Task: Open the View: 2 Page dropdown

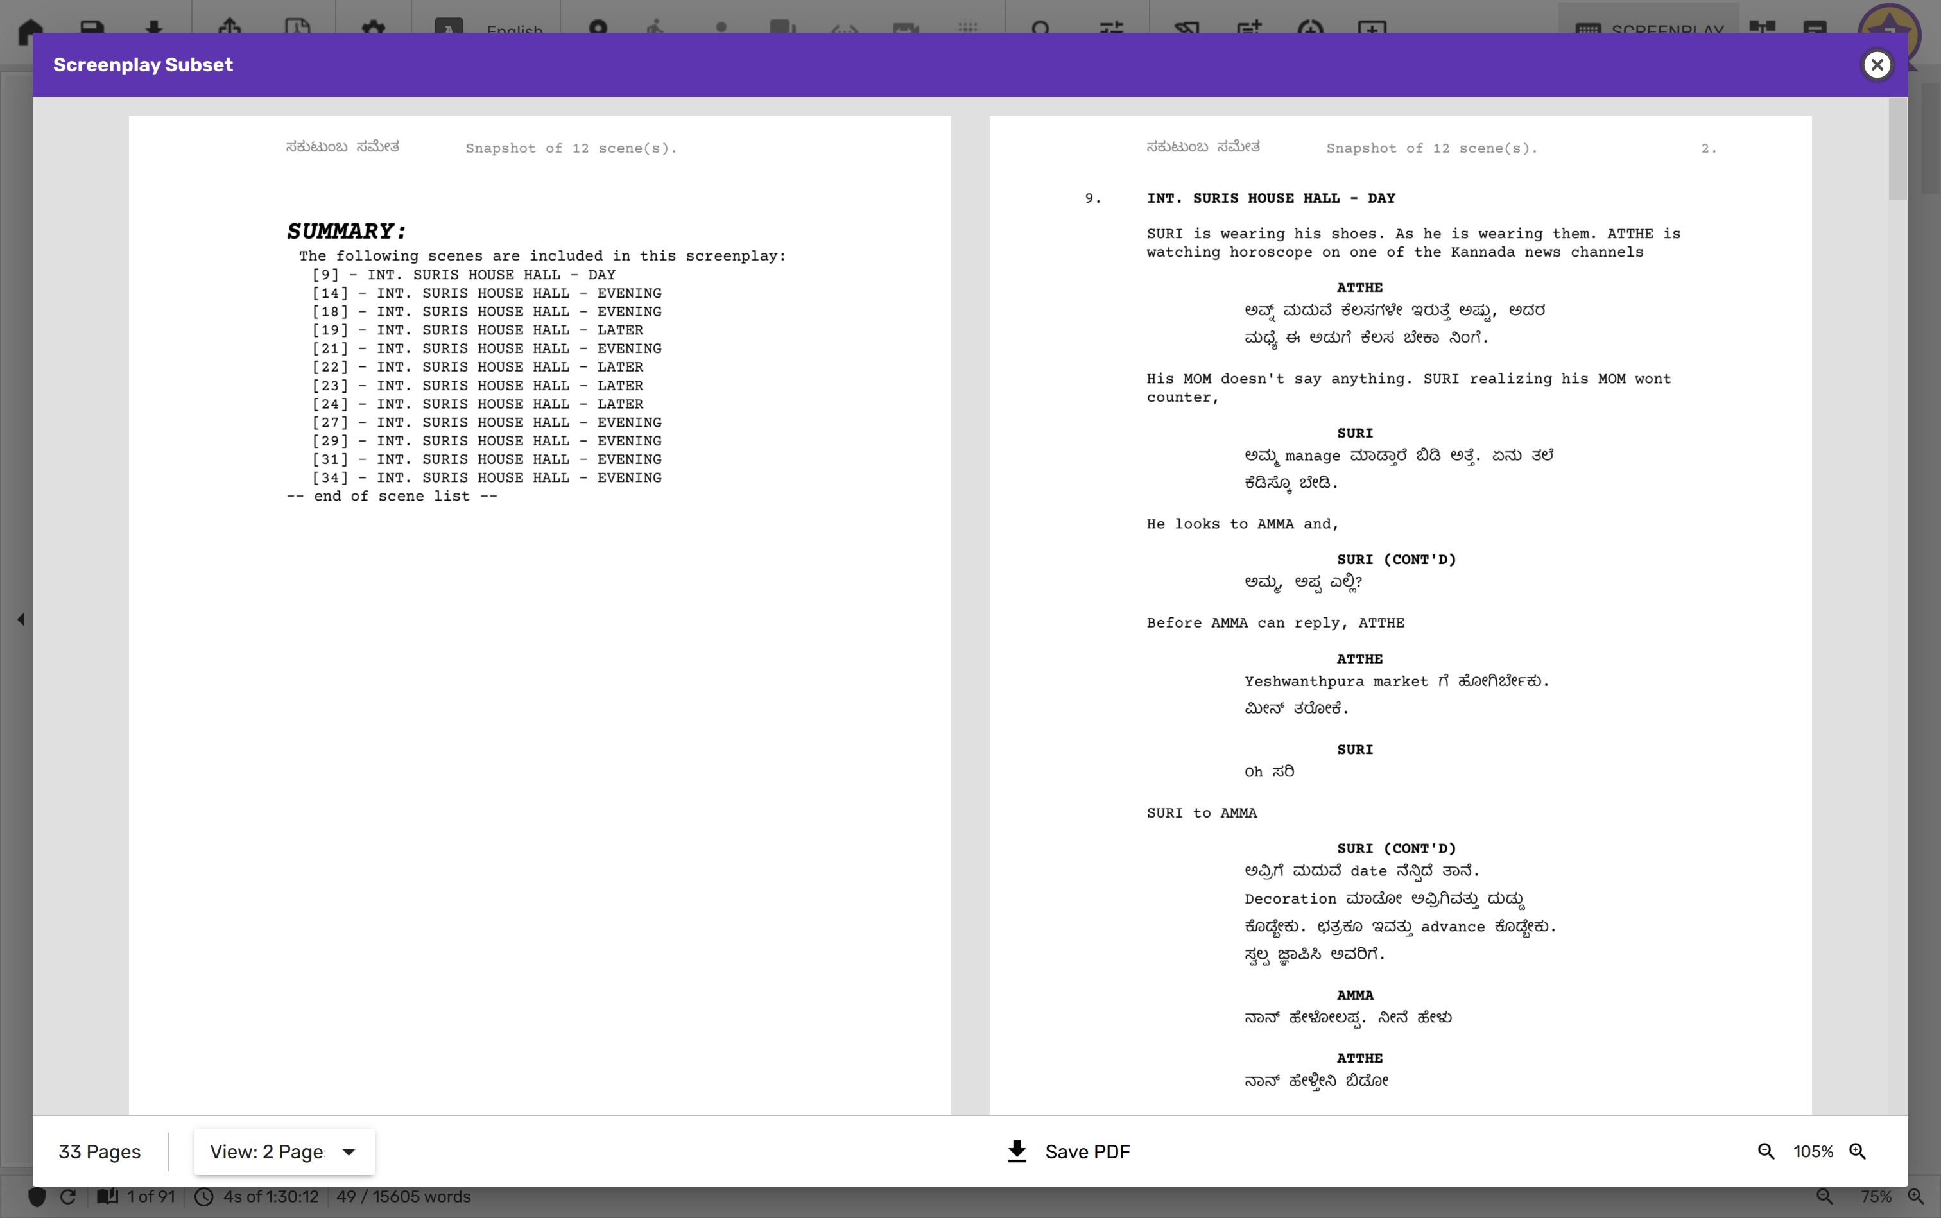Action: tap(284, 1151)
